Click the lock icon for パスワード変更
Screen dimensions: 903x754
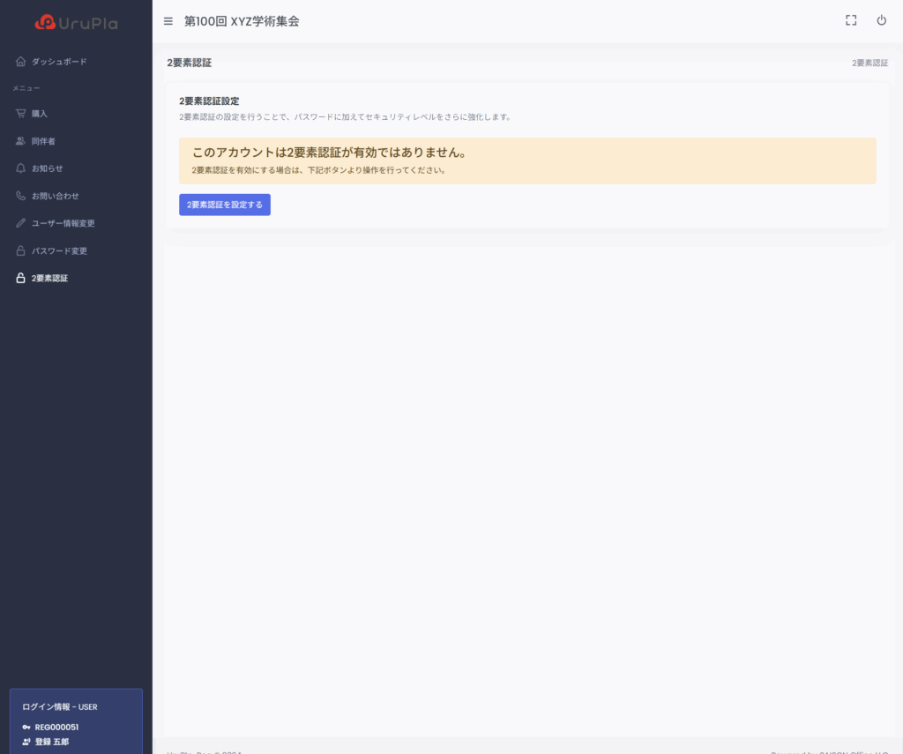(x=21, y=250)
